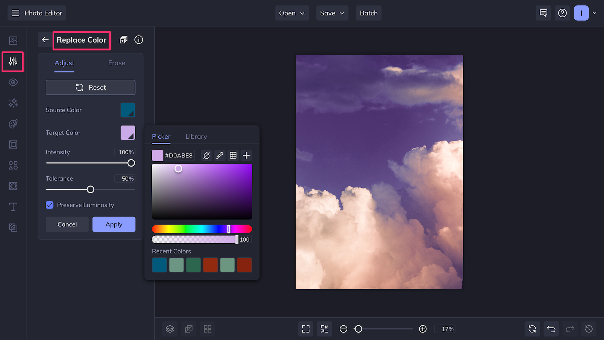Screen dimensions: 604x340
Task: Click the Shapes icon in the sidebar
Action: (x=13, y=165)
